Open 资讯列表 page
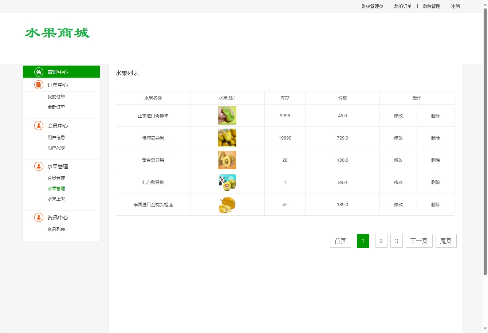 [x=56, y=229]
